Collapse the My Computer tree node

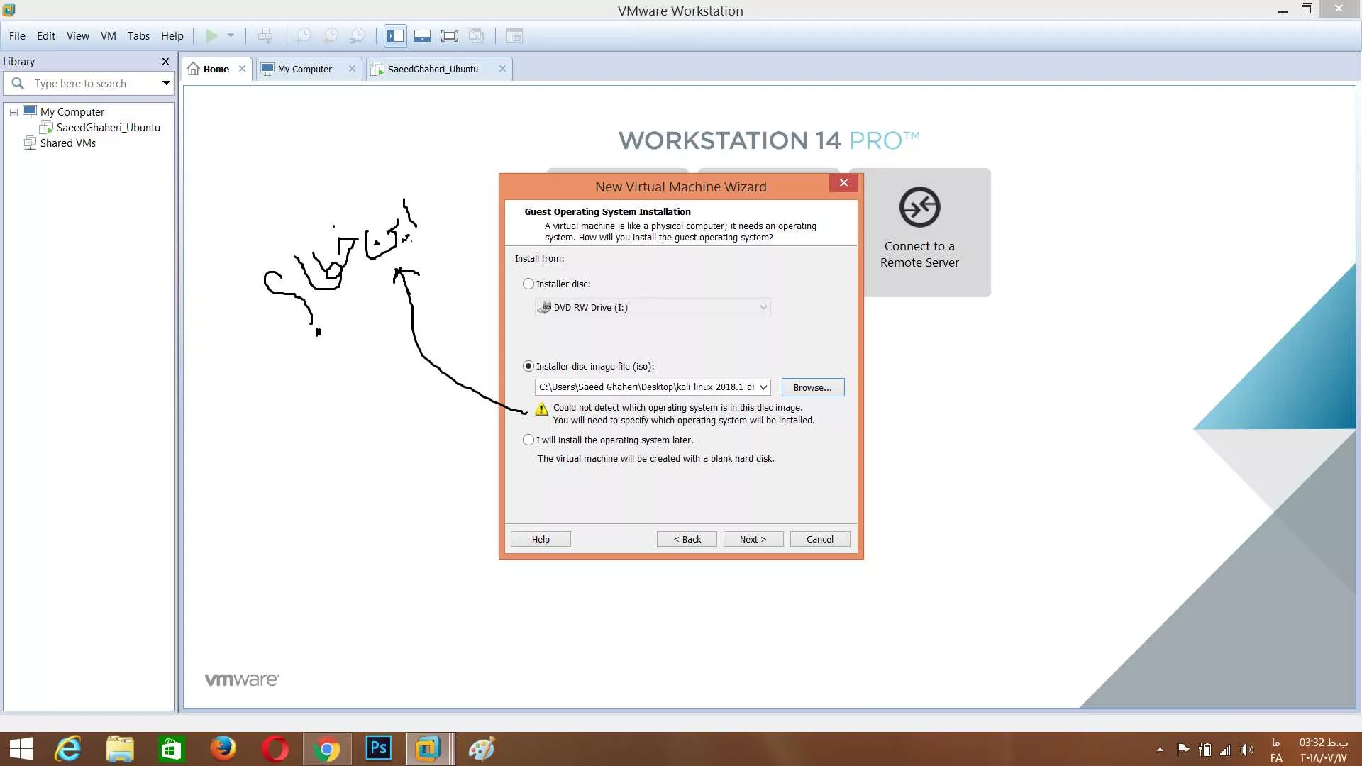[x=13, y=112]
